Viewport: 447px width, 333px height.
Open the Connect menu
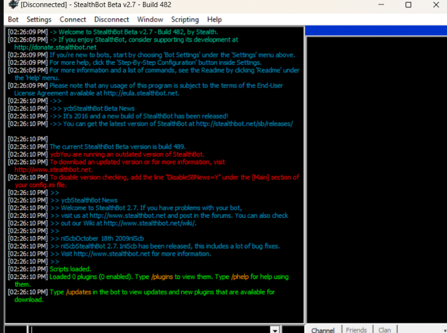click(73, 20)
